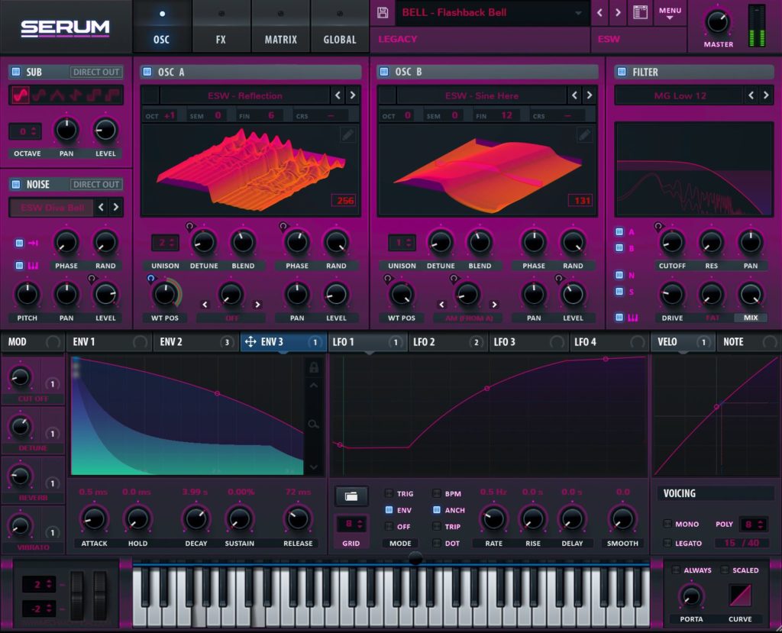Screen dimensions: 782x633
Task: Select the next noise sample
Action: pyautogui.click(x=116, y=207)
